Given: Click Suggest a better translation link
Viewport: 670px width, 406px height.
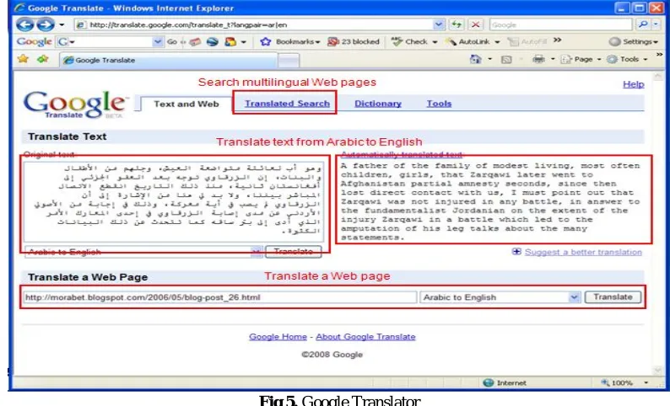Looking at the screenshot, I should (583, 252).
